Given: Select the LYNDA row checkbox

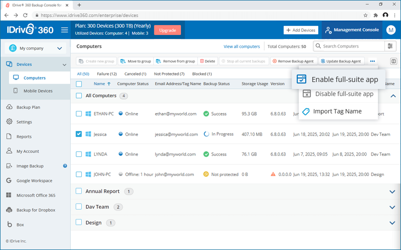Looking at the screenshot, I should (79, 154).
